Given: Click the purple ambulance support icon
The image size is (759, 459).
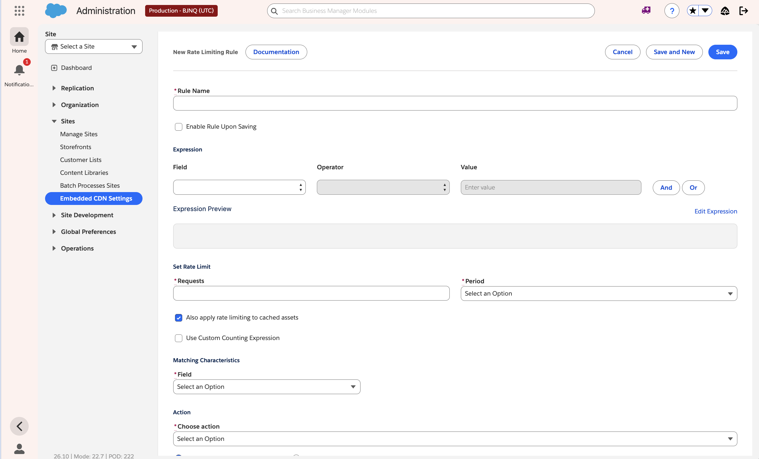Looking at the screenshot, I should pyautogui.click(x=646, y=11).
